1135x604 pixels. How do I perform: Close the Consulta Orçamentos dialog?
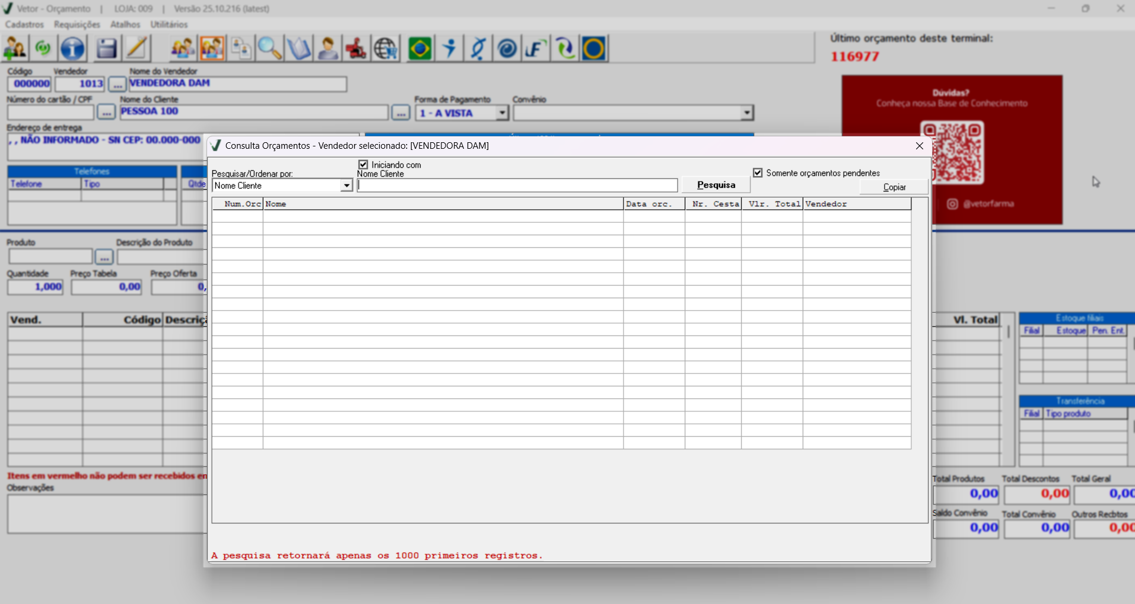(919, 146)
